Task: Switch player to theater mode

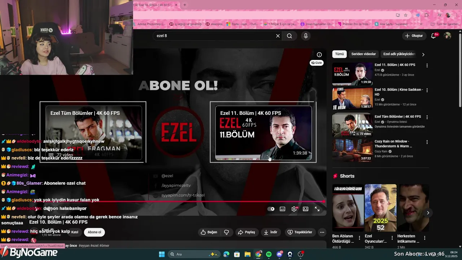Action: click(306, 209)
